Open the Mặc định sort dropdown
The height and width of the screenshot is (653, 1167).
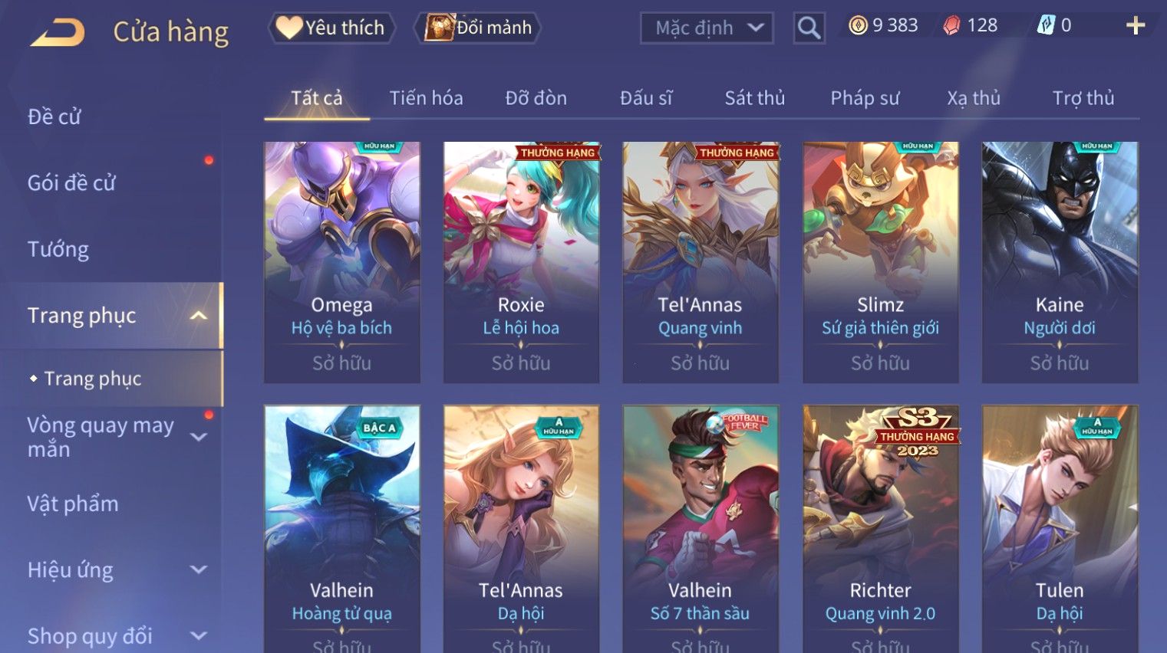pyautogui.click(x=707, y=28)
